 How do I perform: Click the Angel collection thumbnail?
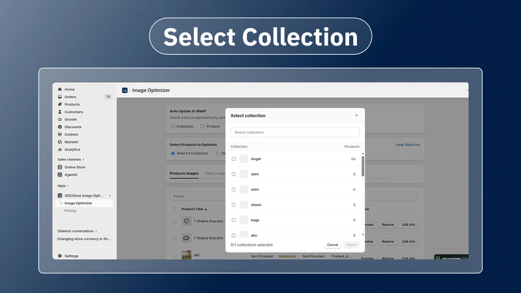pos(244,159)
